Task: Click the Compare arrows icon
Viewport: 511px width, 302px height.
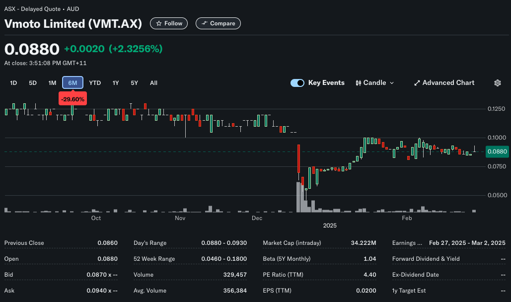Action: coord(204,23)
